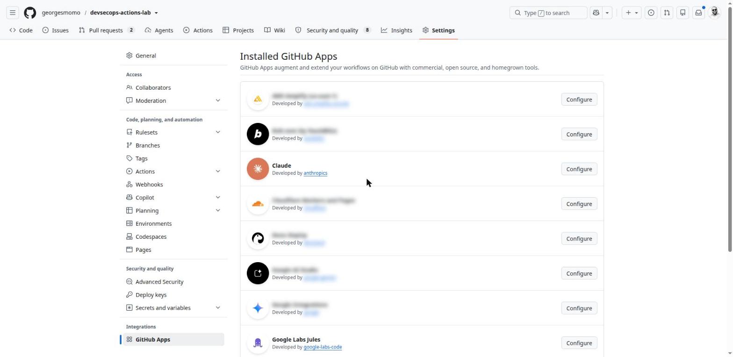
Task: Open Advanced Security settings
Action: click(173, 282)
